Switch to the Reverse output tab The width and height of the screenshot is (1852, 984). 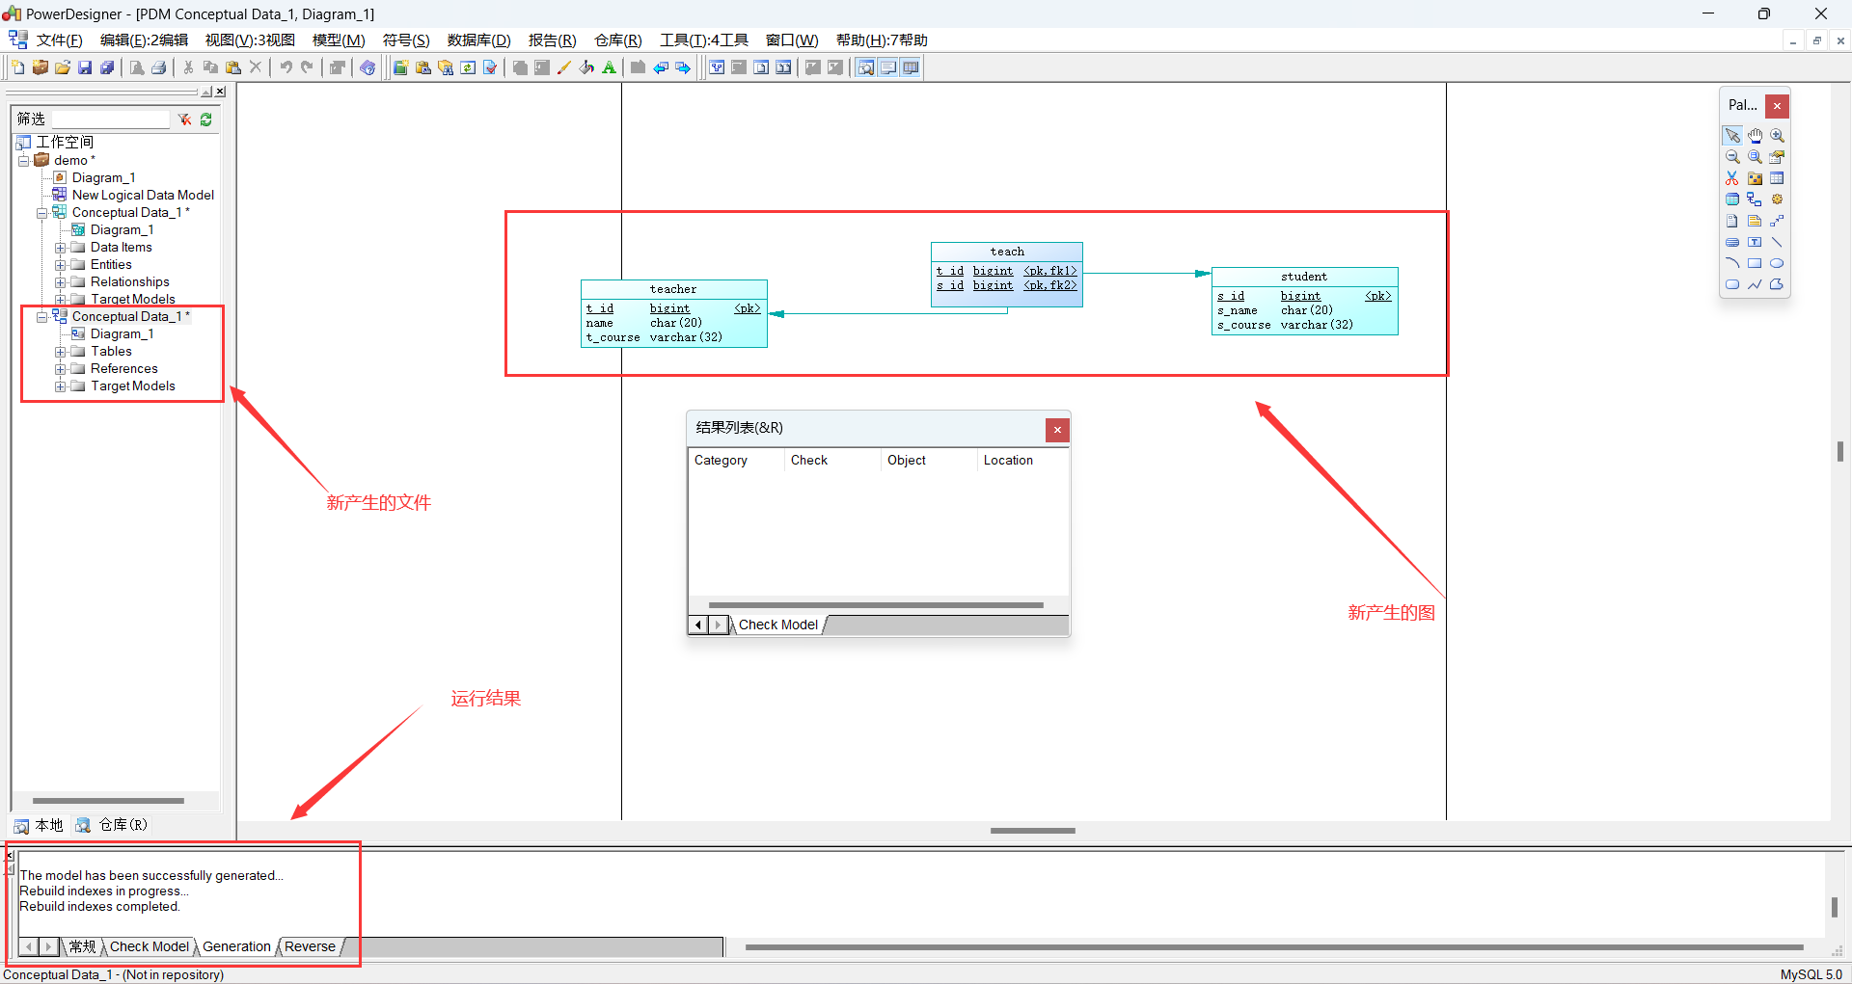click(x=310, y=946)
